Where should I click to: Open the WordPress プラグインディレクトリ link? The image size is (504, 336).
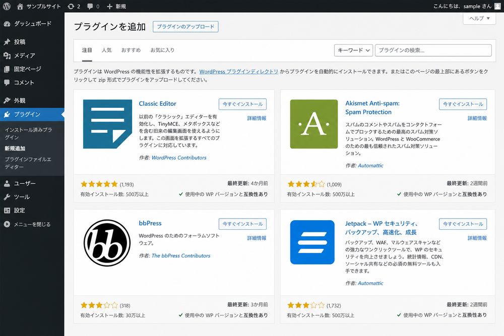pyautogui.click(x=238, y=72)
